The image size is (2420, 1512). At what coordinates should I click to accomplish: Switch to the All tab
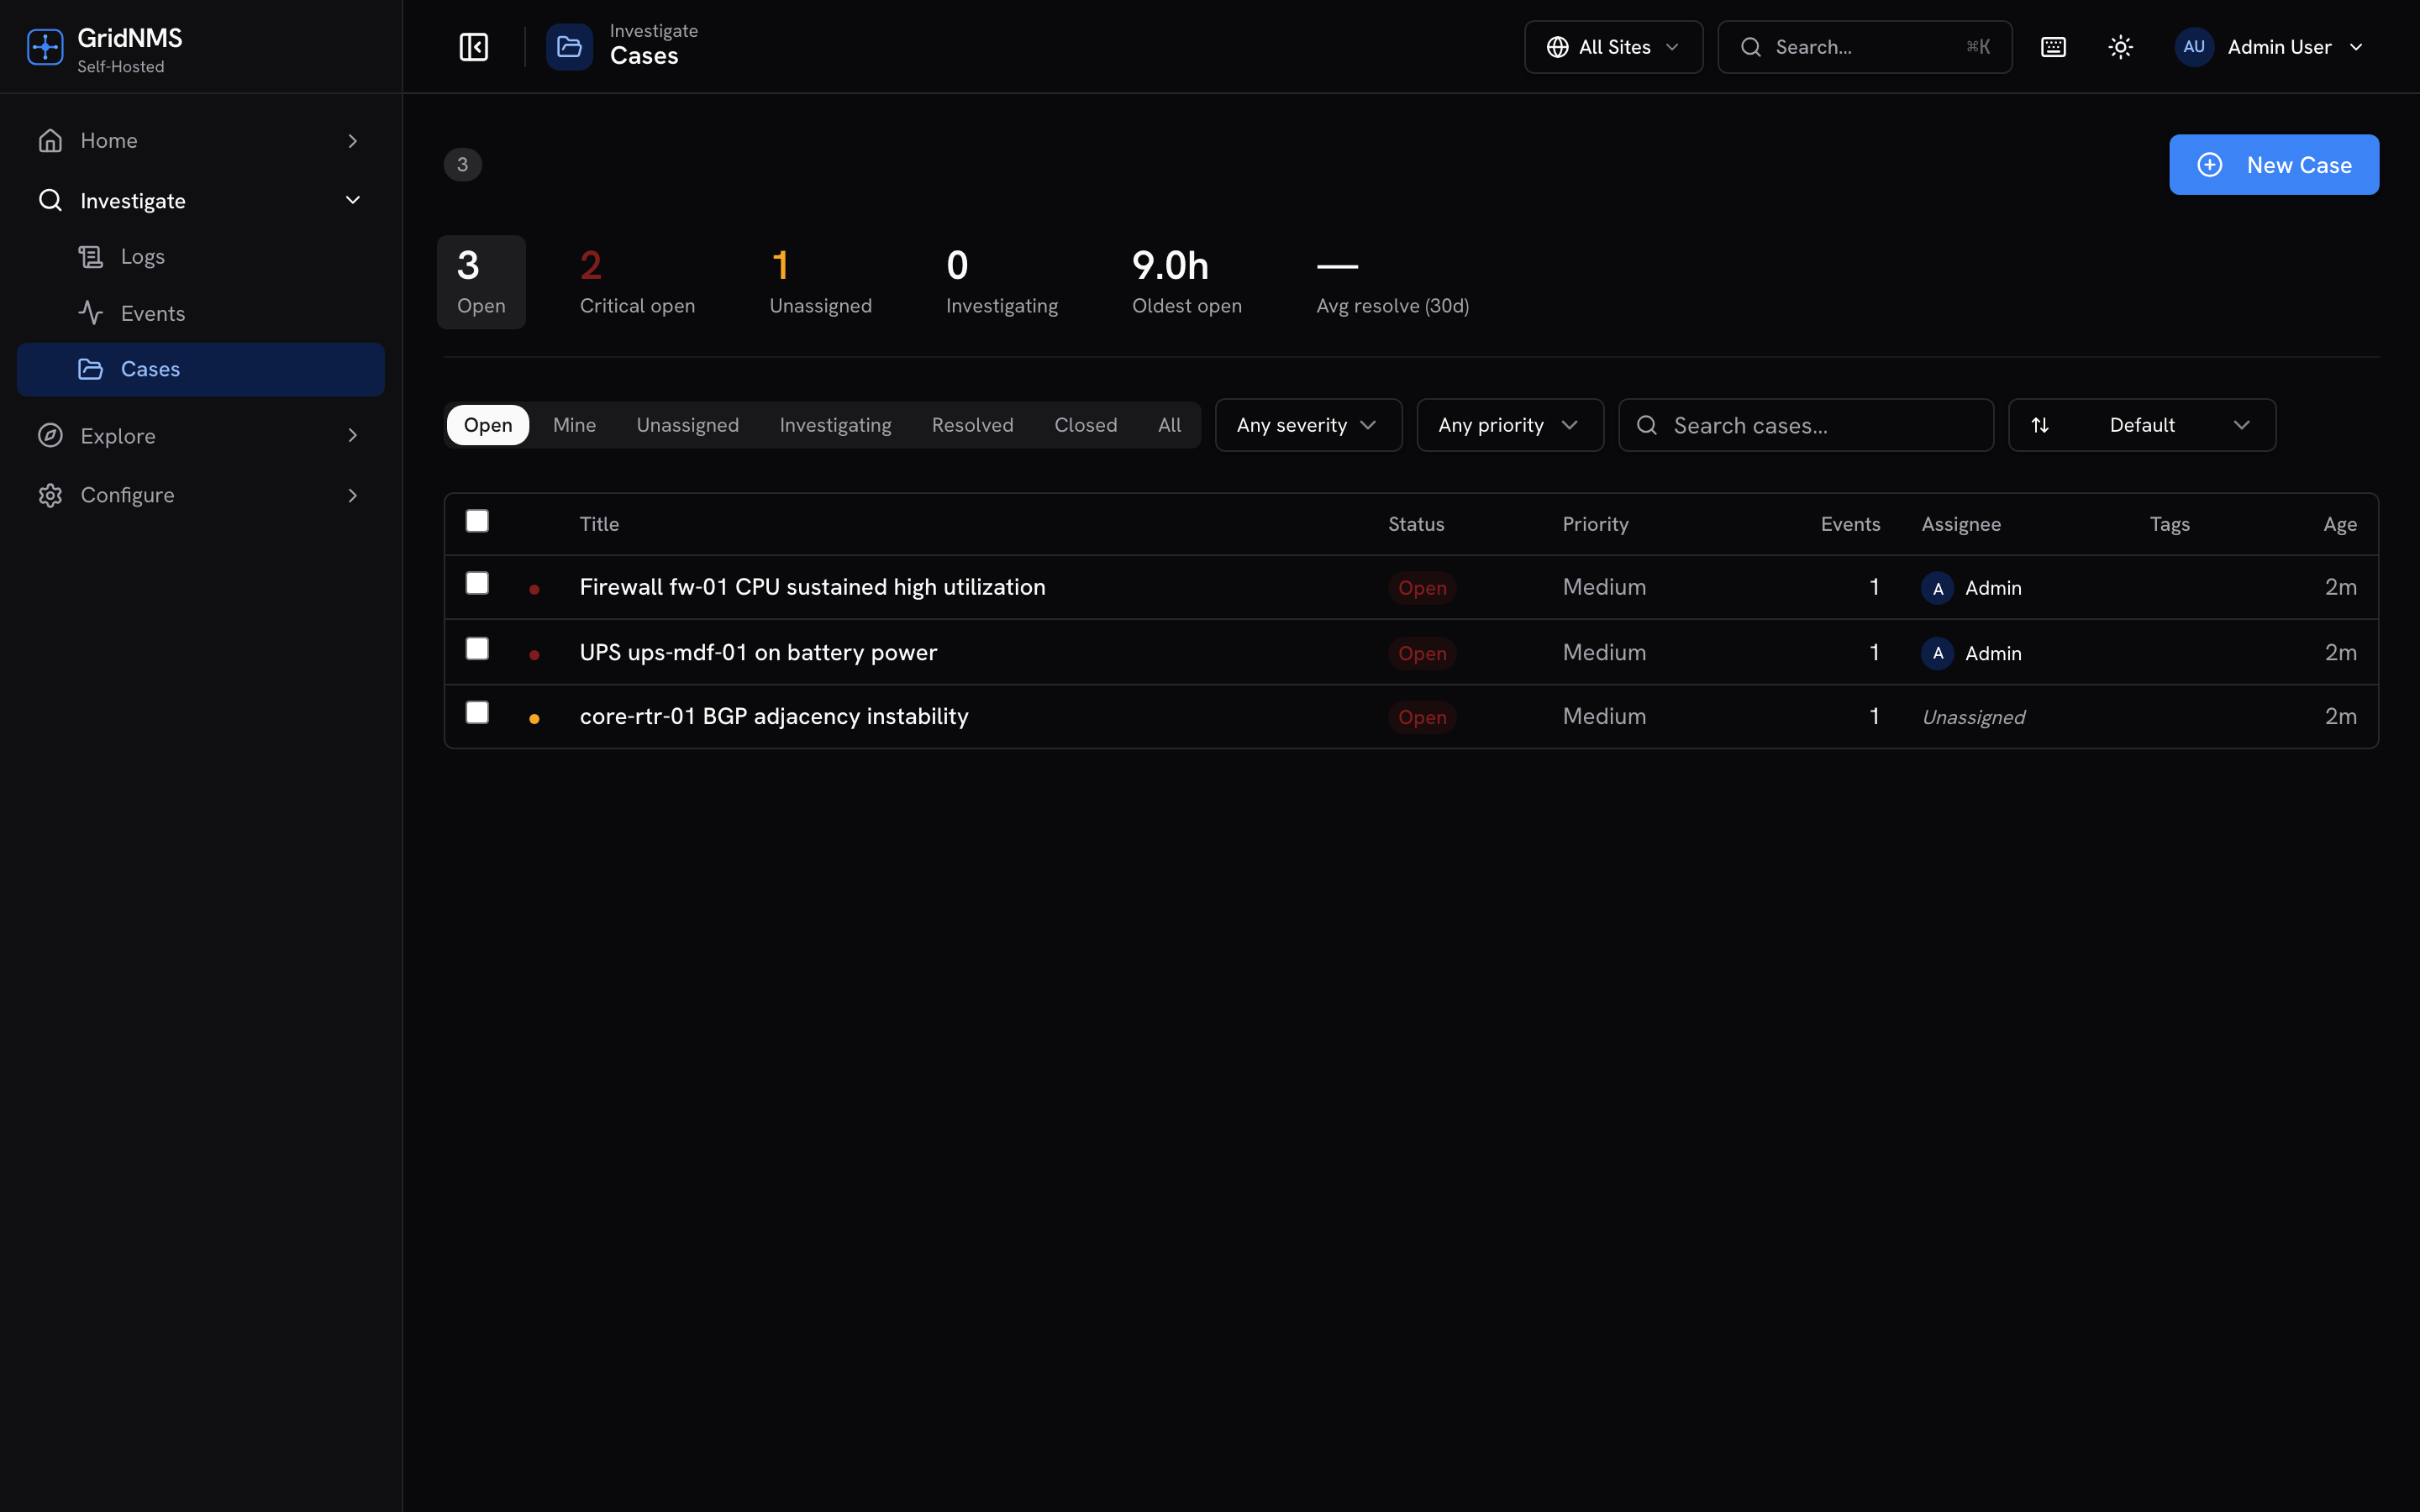(1169, 425)
